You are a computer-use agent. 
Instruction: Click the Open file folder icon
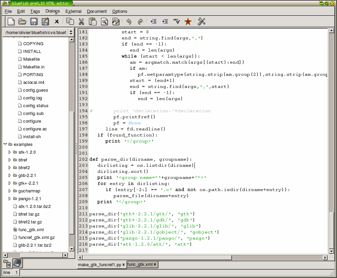pos(22,22)
